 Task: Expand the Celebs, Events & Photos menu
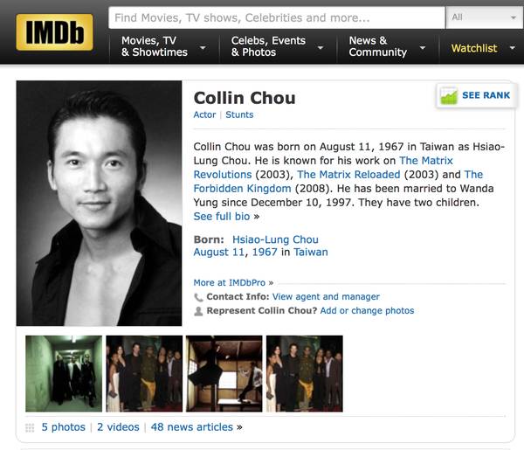coord(278,46)
